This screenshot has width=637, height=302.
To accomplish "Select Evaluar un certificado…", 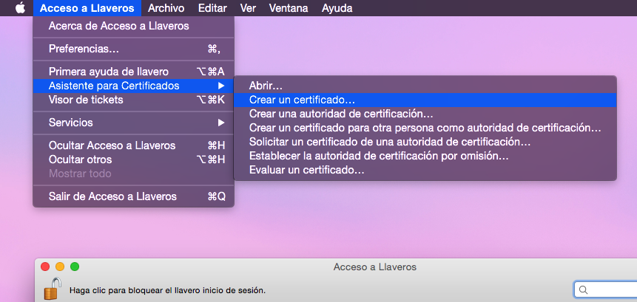I will pyautogui.click(x=425, y=171).
